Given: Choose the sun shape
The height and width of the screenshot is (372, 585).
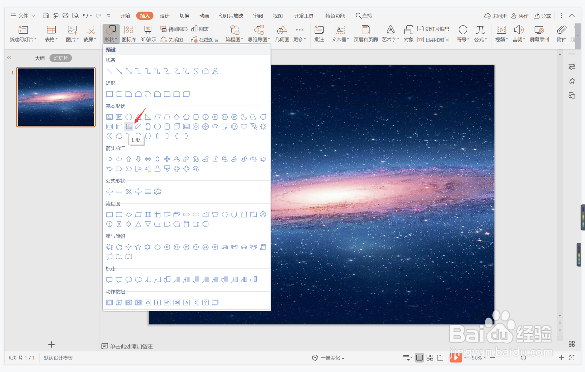Looking at the screenshot, I should coord(263,127).
